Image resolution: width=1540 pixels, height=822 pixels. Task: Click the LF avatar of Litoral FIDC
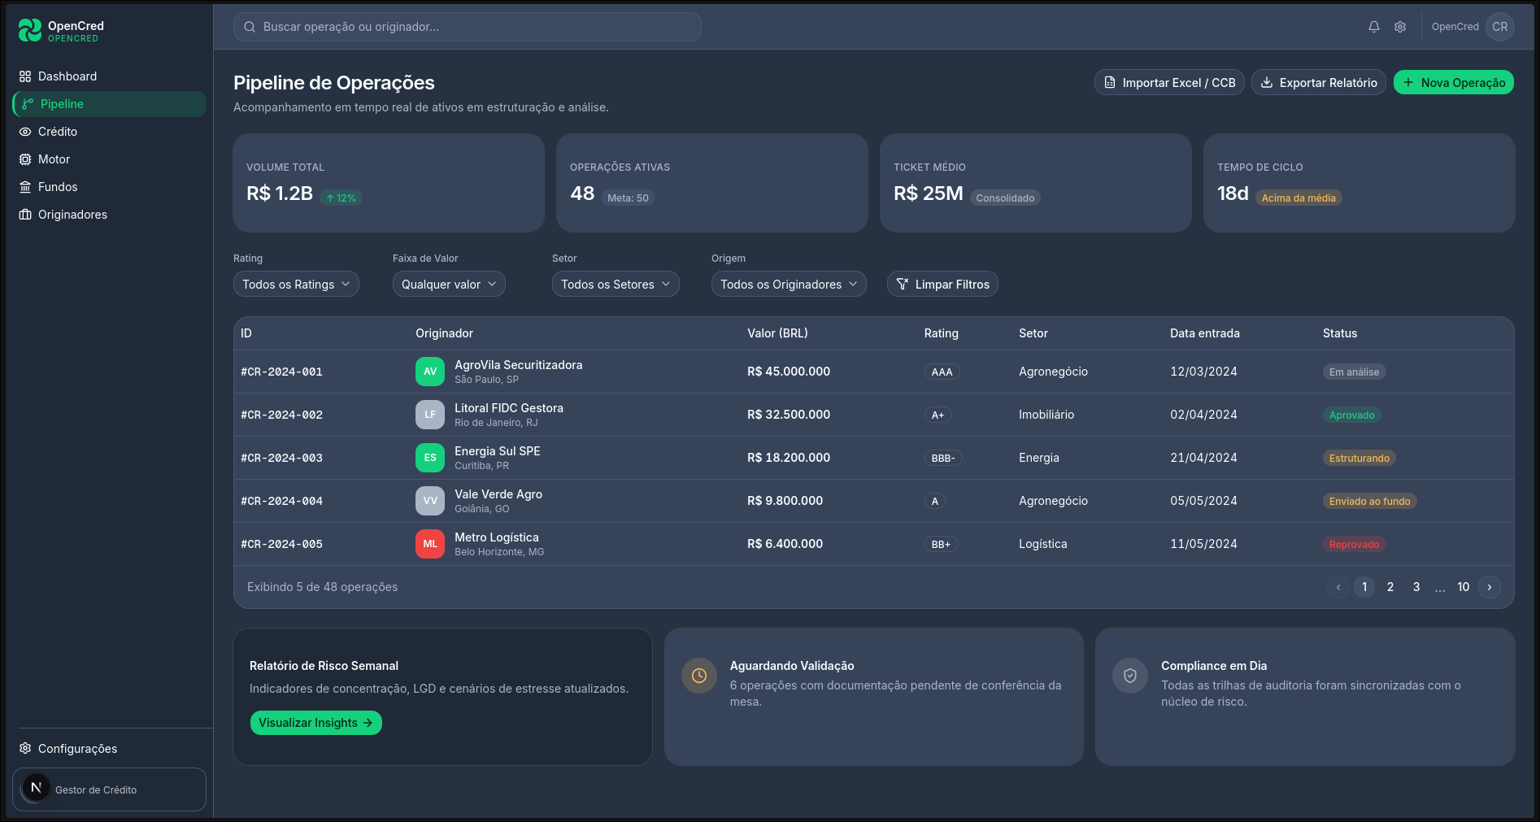tap(430, 415)
